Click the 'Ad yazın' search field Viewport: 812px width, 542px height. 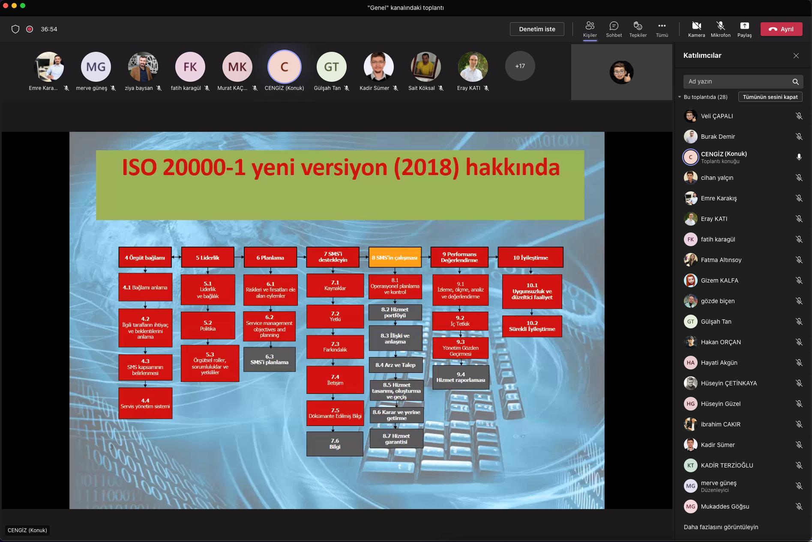point(737,82)
